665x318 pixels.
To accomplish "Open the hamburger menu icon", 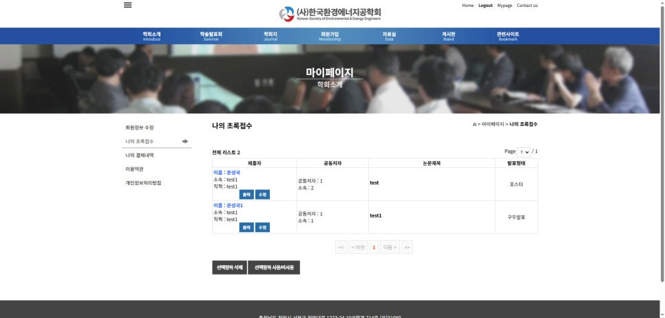I will 127,5.
